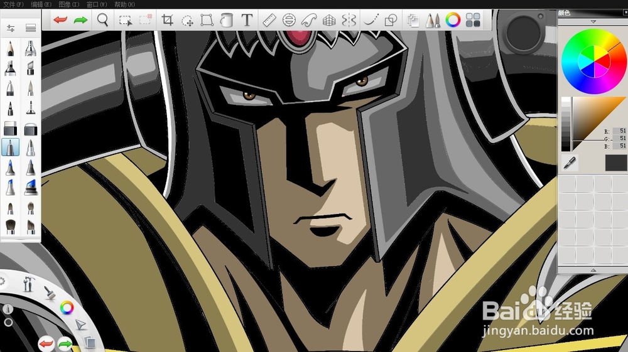Open the 图像(I) menu
The image size is (628, 352).
click(x=69, y=4)
